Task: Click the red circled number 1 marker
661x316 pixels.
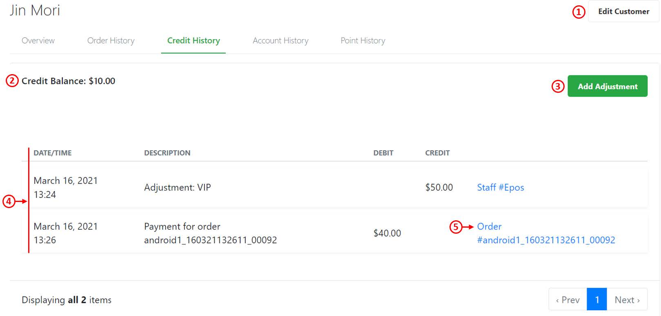Action: pyautogui.click(x=579, y=12)
